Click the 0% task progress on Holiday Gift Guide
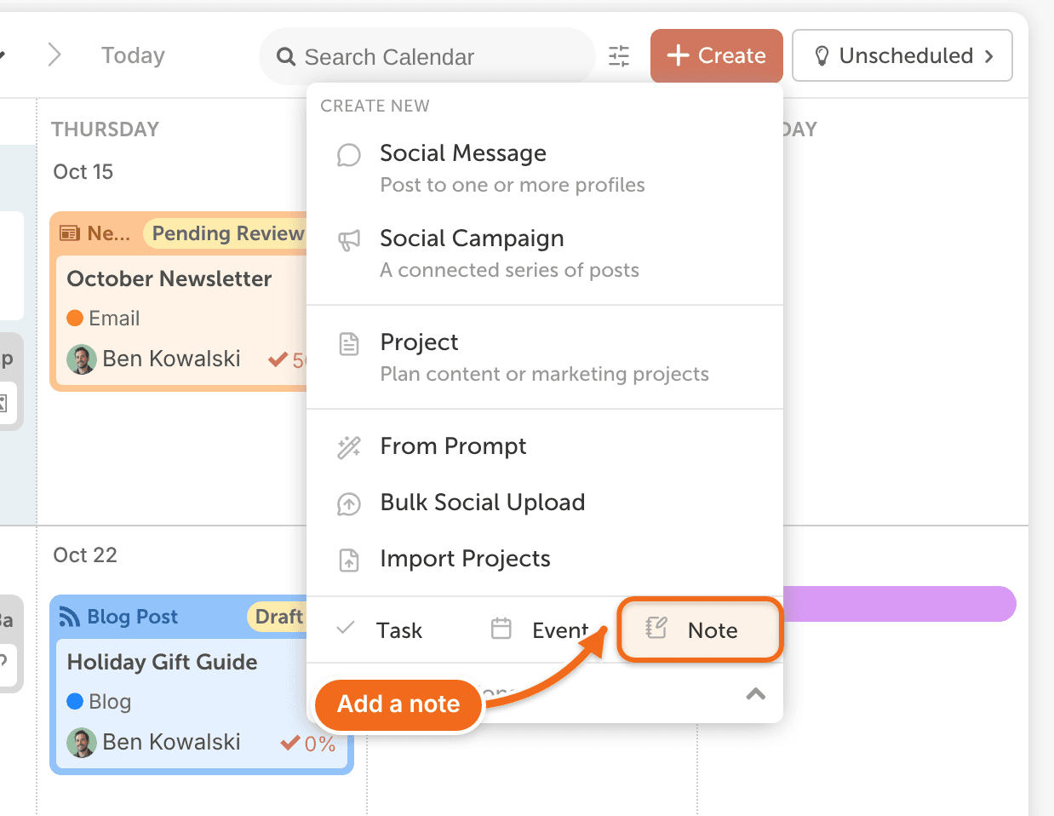The image size is (1054, 816). (308, 744)
